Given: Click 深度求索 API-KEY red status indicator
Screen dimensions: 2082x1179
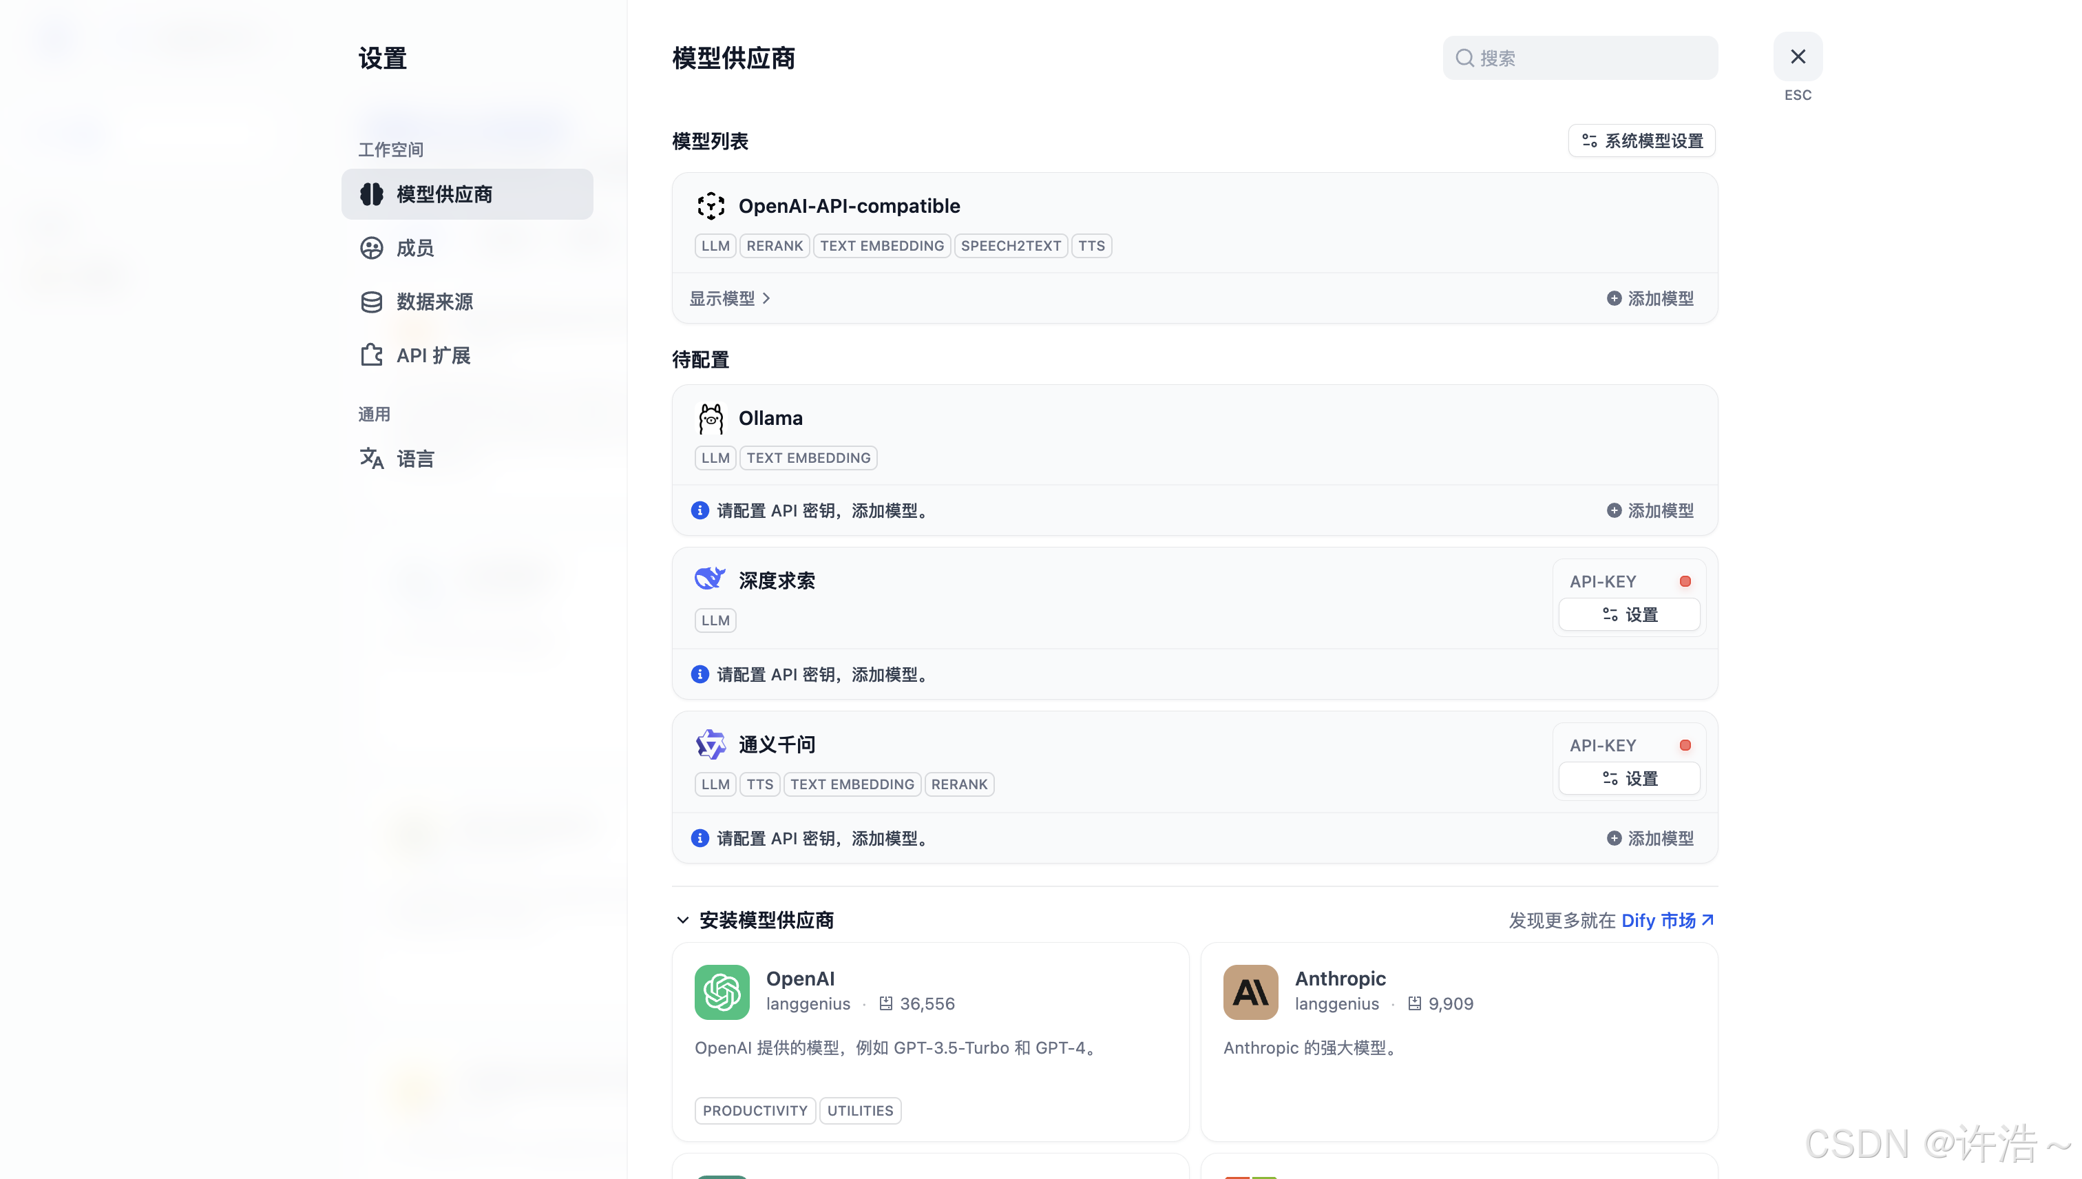Looking at the screenshot, I should pos(1684,581).
